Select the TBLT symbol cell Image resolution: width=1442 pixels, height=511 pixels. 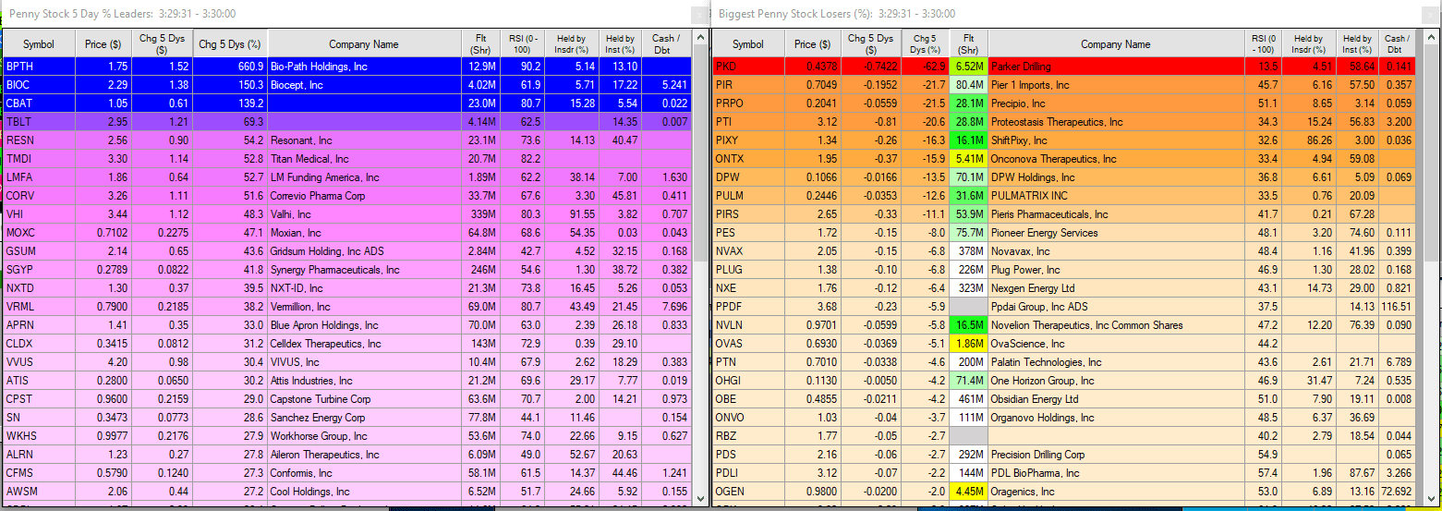pyautogui.click(x=39, y=122)
